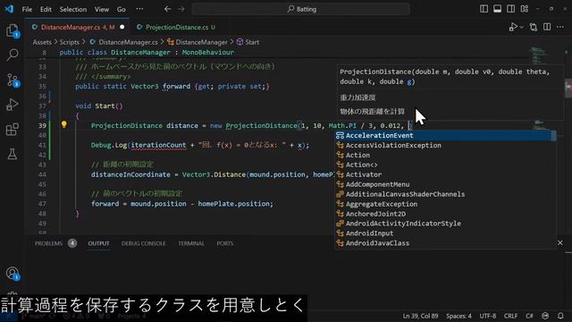Open Customize Layout icon

click(525, 9)
